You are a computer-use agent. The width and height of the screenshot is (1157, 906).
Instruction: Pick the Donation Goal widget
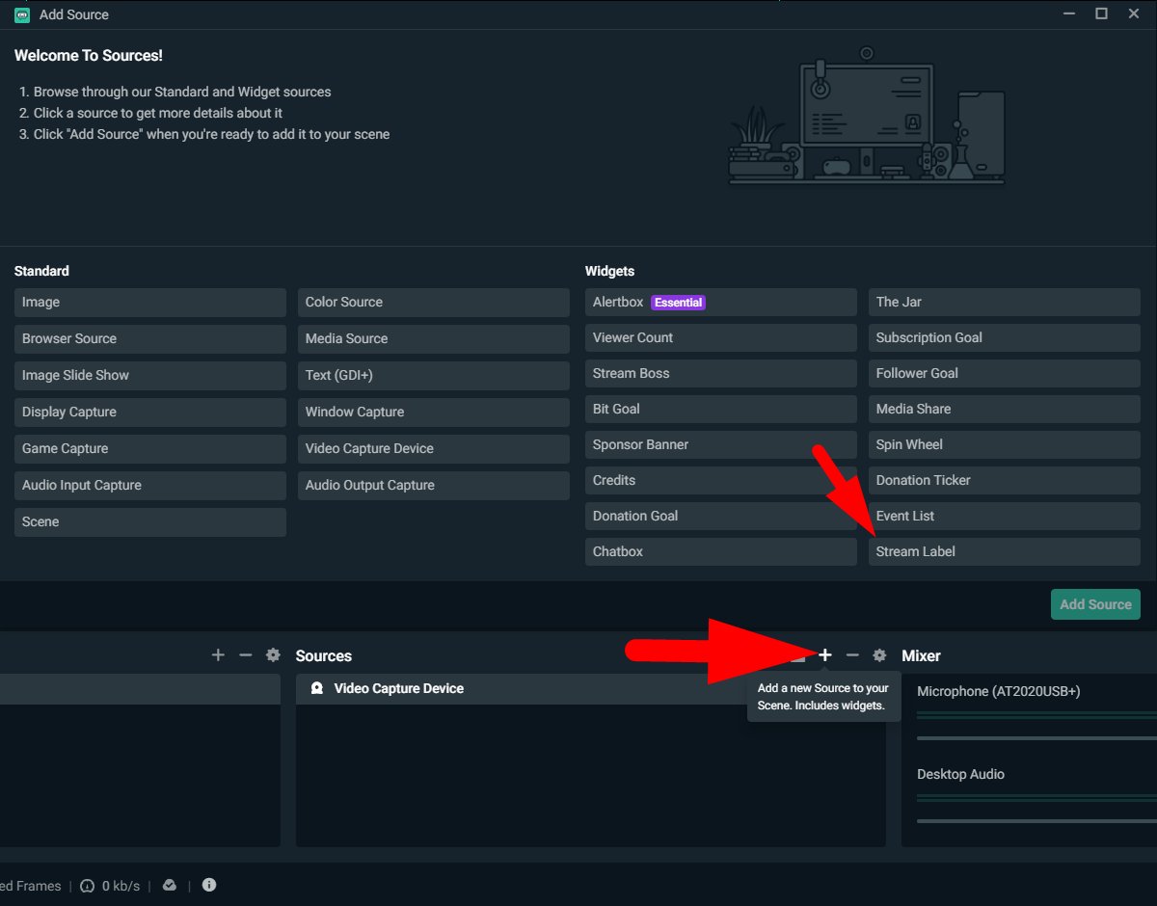(721, 516)
